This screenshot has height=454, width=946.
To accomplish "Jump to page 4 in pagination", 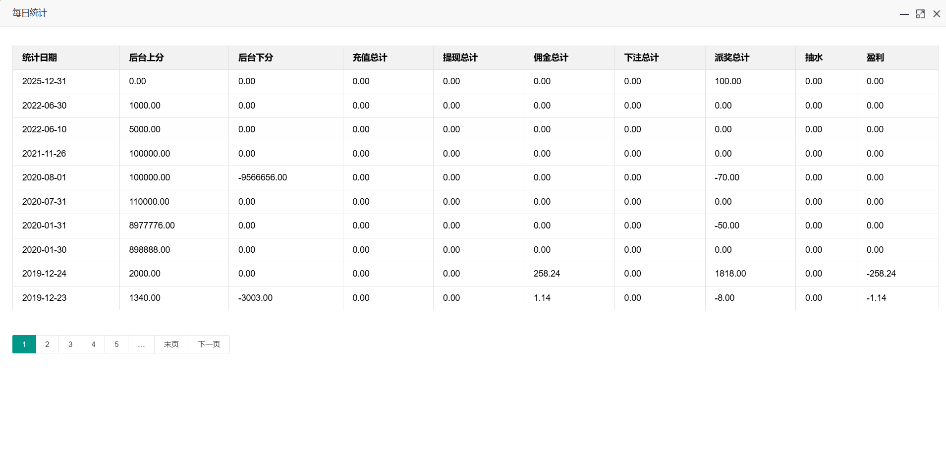I will (x=93, y=344).
